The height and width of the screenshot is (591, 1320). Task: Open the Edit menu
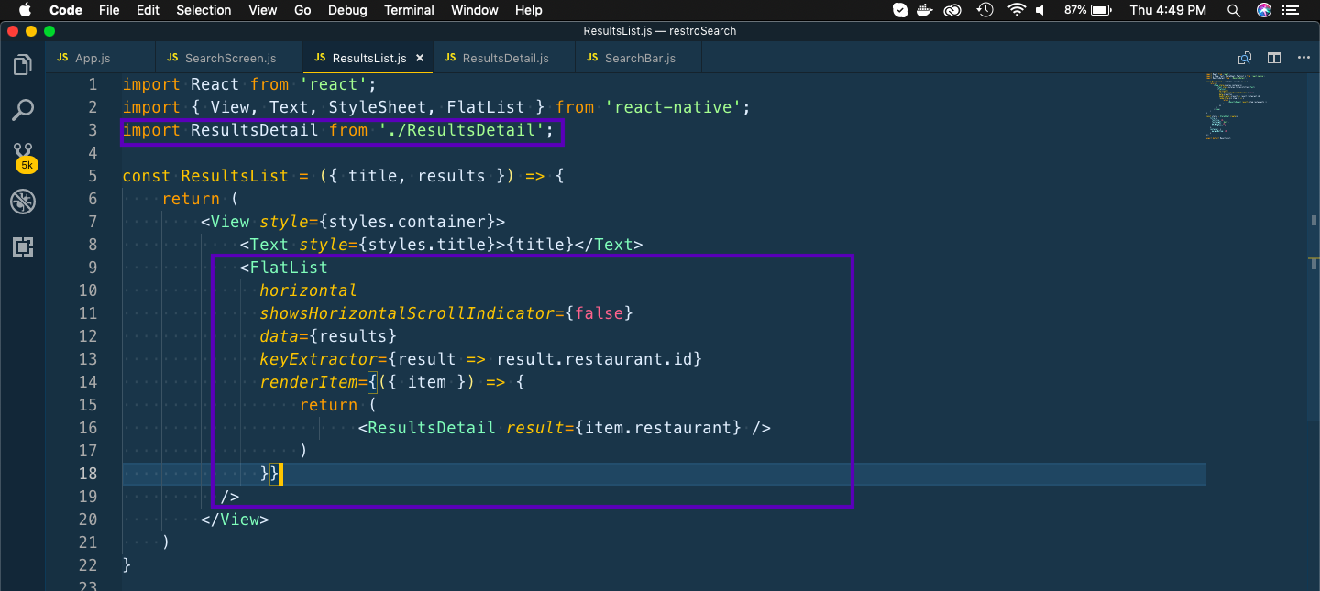148,10
